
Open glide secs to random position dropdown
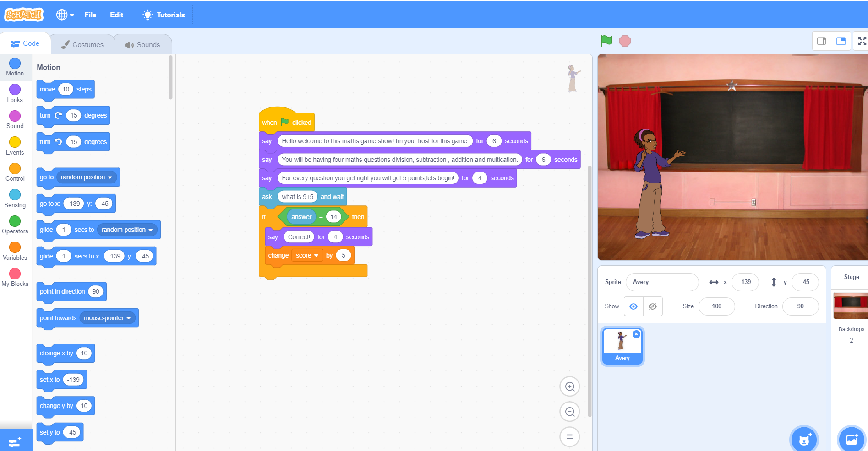coord(127,230)
